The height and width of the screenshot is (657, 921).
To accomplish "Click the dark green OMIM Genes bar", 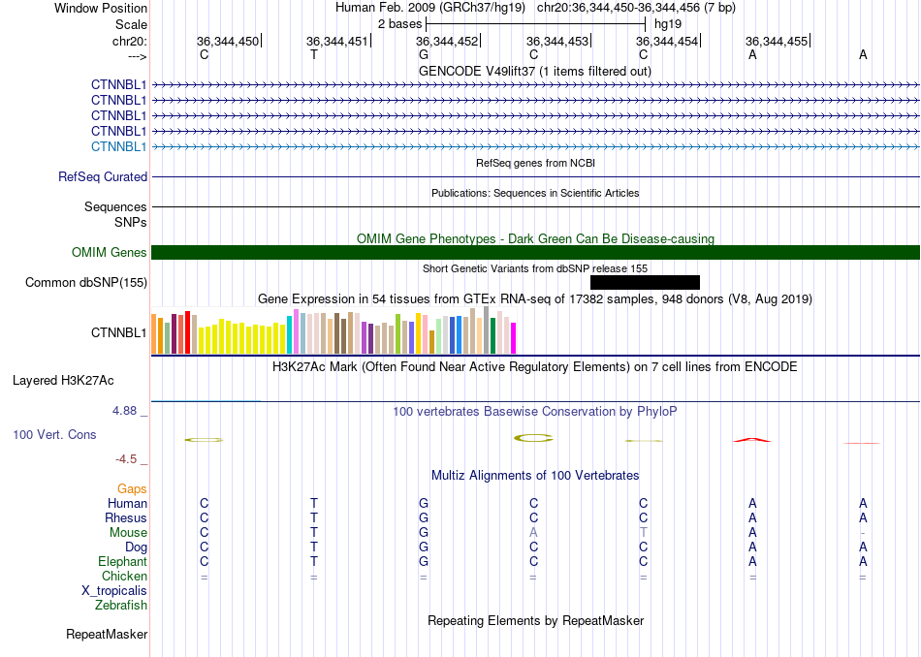I will point(536,253).
